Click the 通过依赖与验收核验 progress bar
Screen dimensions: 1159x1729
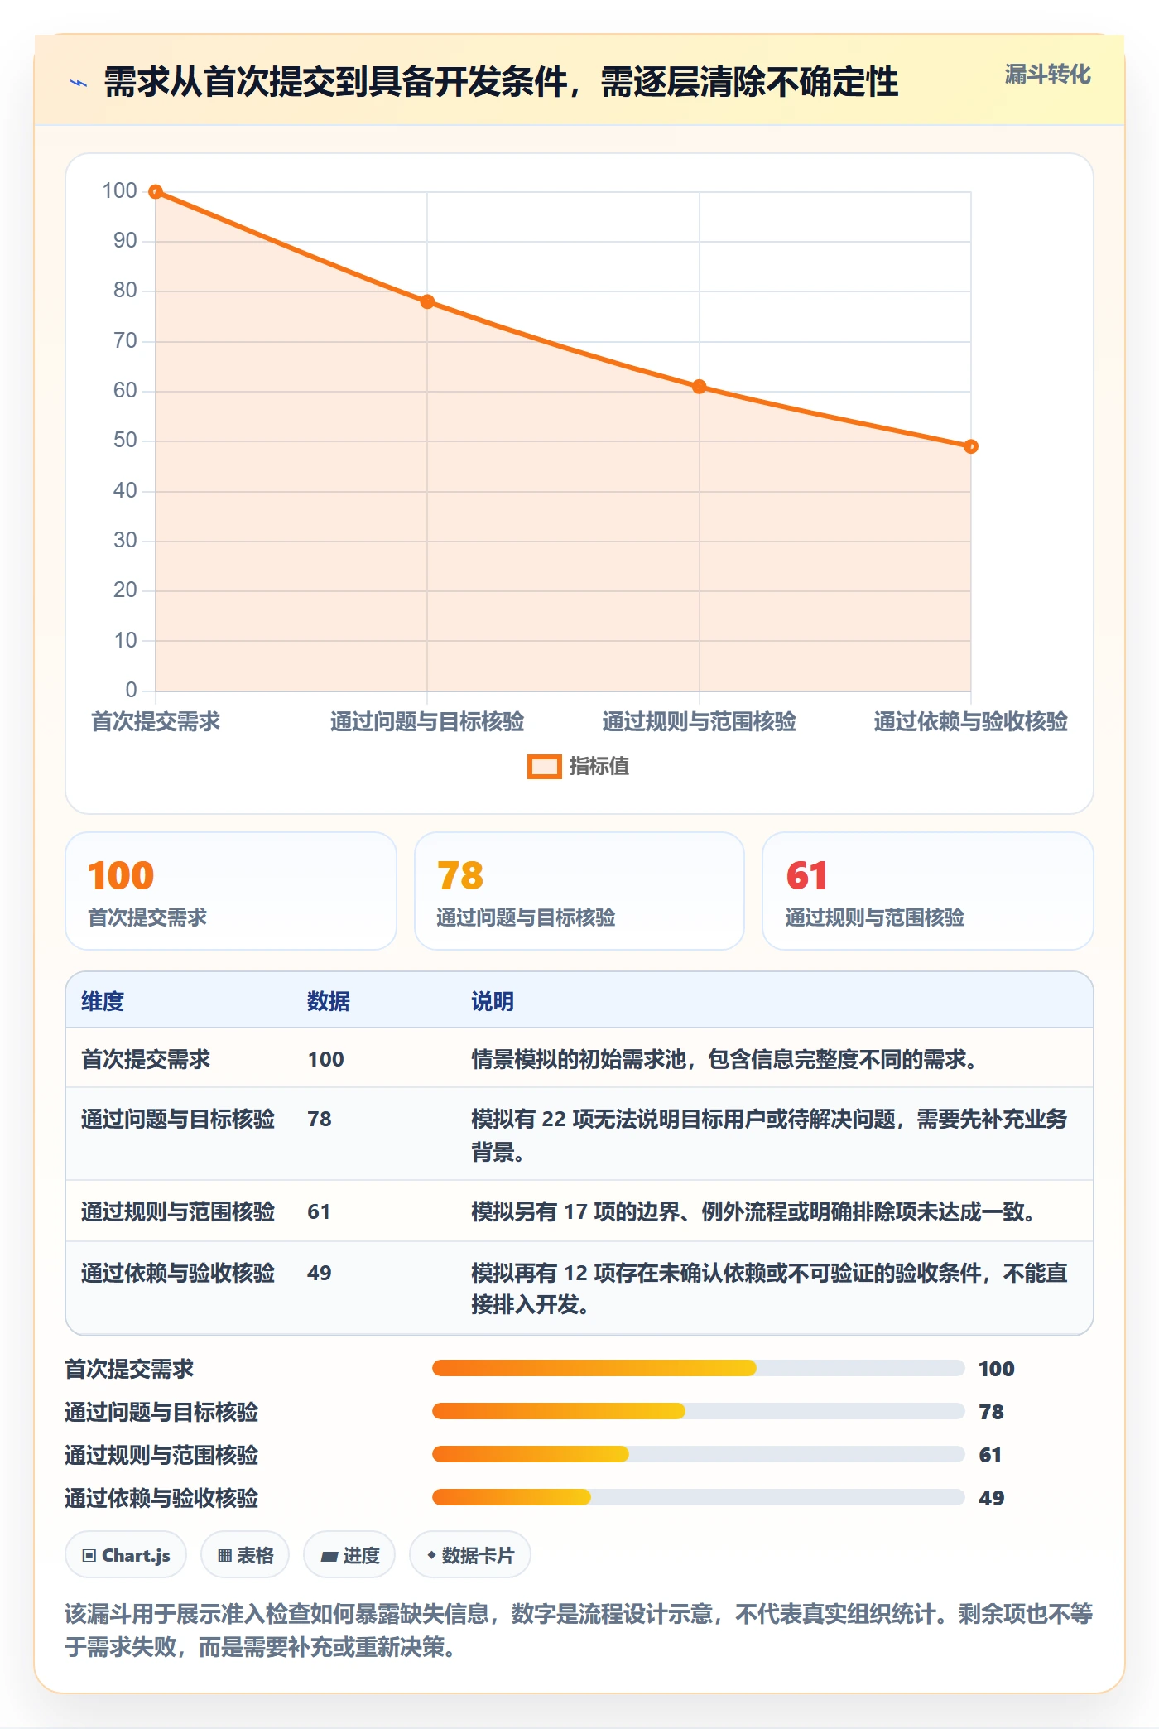[699, 1497]
